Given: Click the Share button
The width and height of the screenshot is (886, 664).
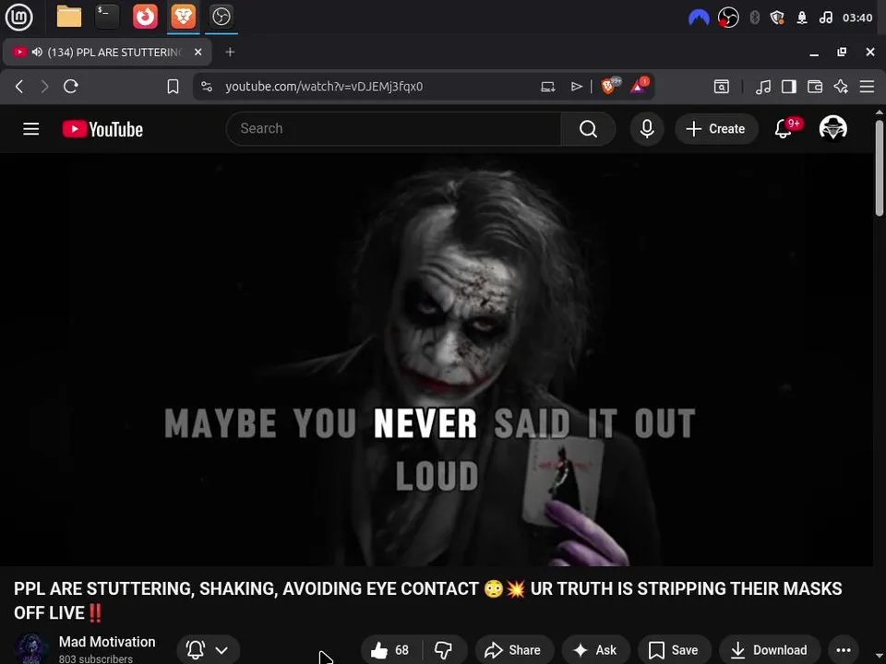Looking at the screenshot, I should click(514, 650).
